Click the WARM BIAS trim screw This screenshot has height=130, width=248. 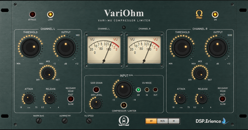pos(39,121)
